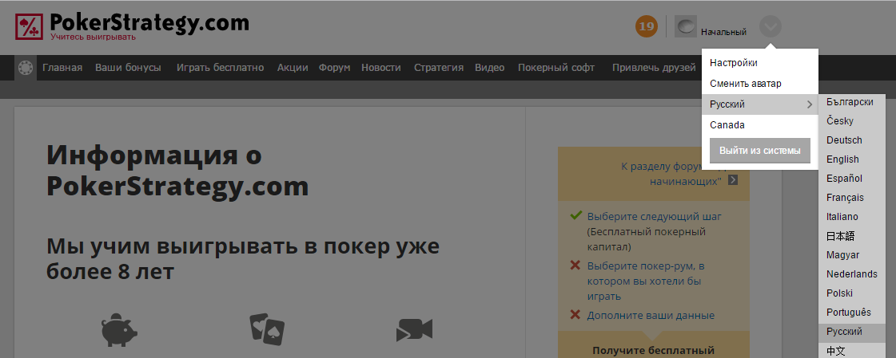
Task: Open the Акции menu item
Action: tap(293, 67)
